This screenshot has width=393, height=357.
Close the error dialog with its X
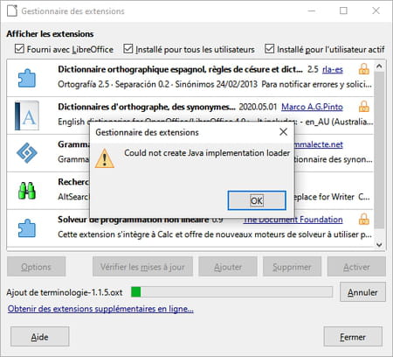pyautogui.click(x=283, y=132)
